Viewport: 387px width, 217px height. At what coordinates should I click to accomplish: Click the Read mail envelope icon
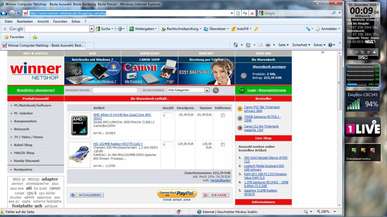coord(260,45)
